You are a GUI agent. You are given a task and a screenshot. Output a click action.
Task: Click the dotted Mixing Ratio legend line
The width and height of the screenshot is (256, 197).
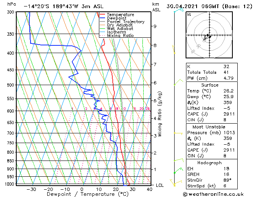coord(103,35)
